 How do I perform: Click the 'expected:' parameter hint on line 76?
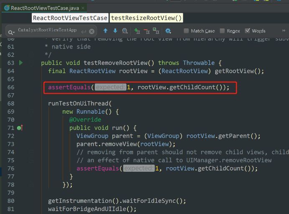pos(139,168)
